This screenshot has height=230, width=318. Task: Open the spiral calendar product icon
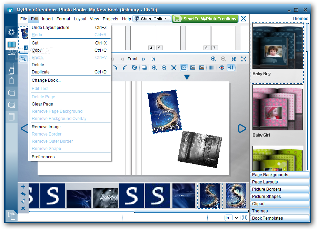12,68
